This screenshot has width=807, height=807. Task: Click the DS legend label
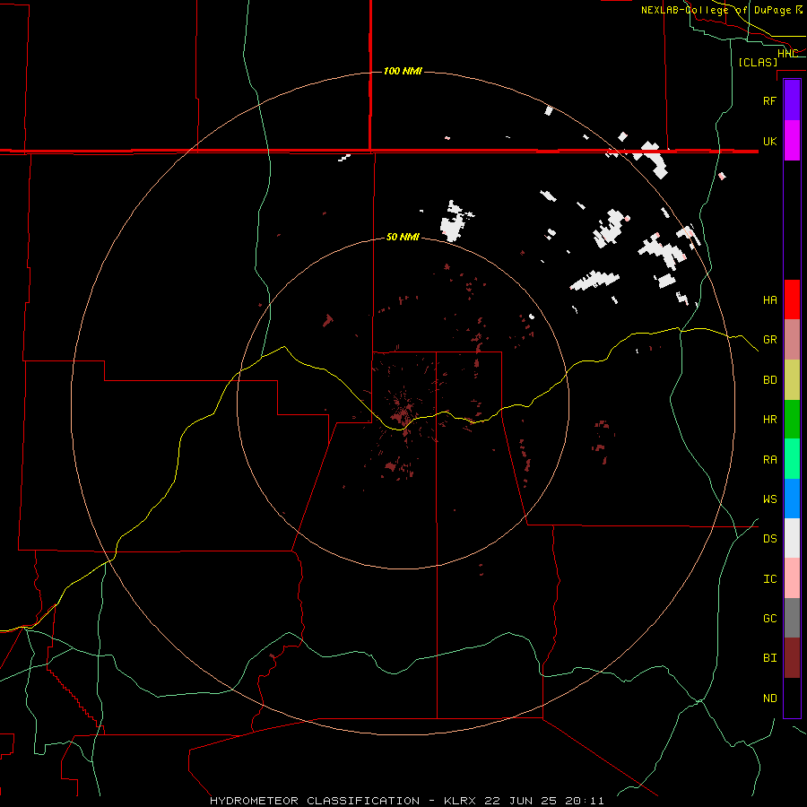[x=769, y=539]
